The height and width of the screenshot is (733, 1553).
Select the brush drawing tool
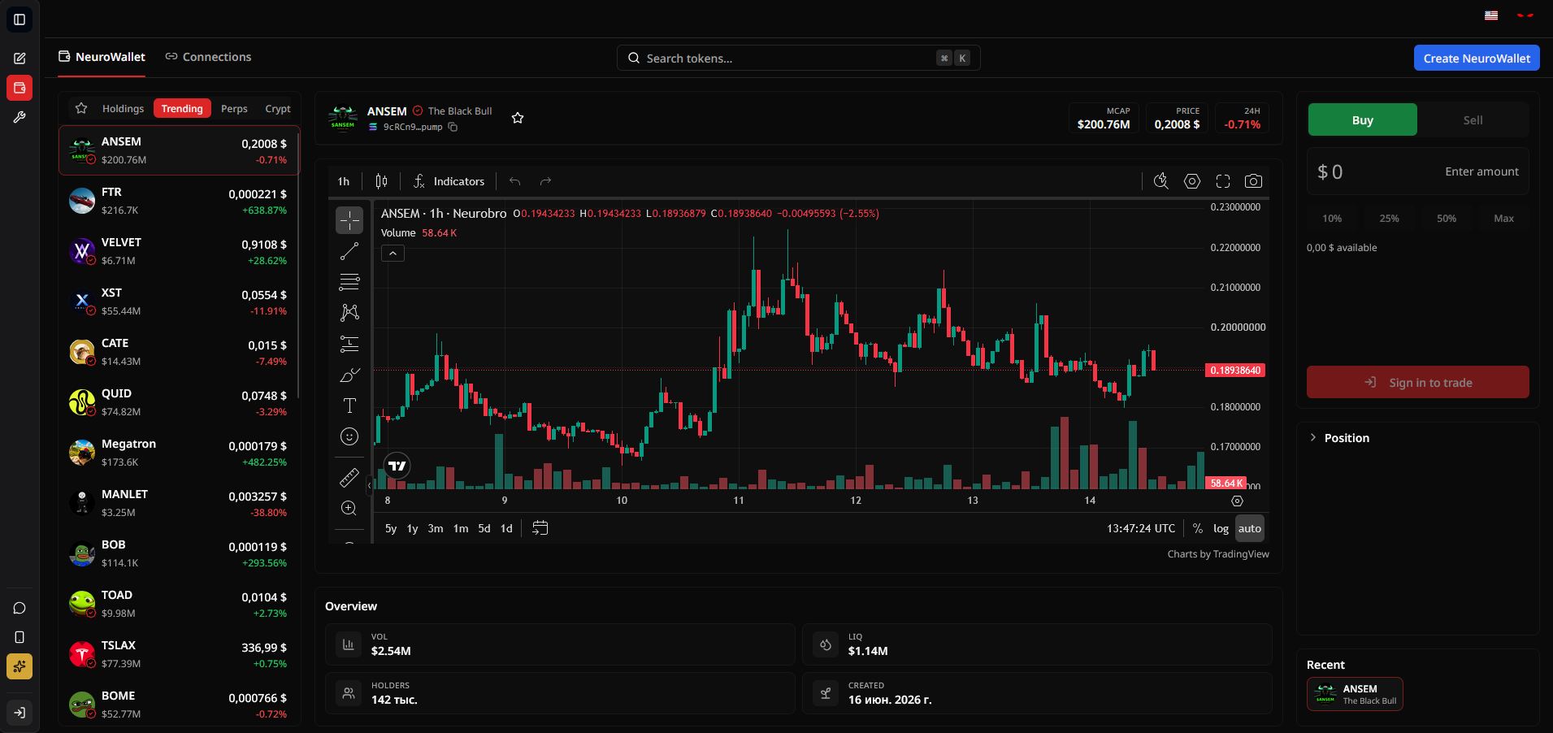[349, 375]
